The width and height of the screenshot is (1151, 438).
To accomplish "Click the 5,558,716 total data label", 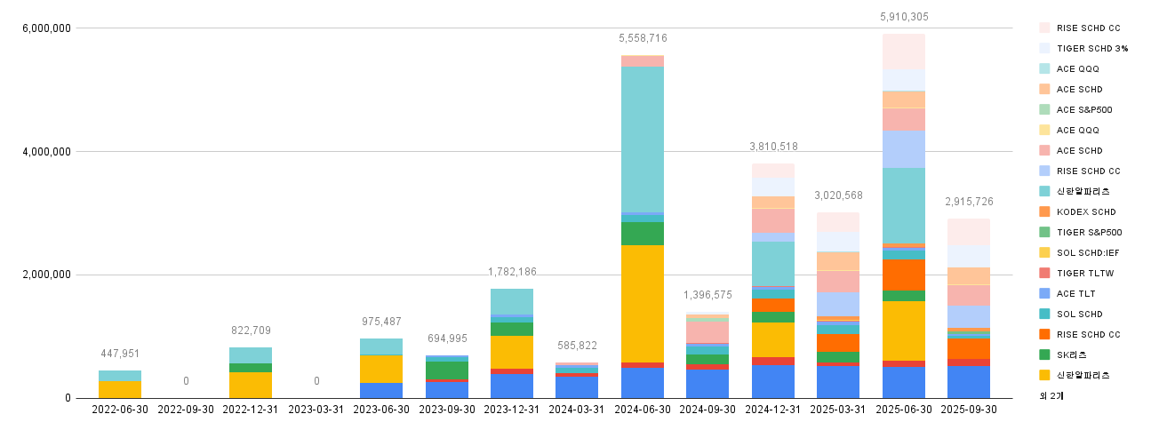I will pos(643,38).
